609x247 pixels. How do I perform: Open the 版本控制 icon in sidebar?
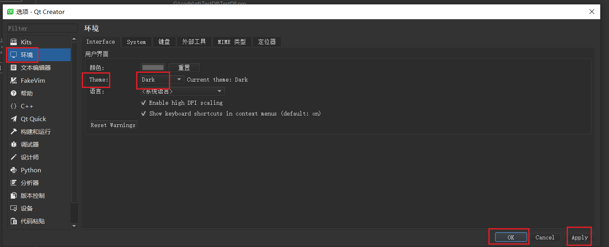[x=14, y=195]
